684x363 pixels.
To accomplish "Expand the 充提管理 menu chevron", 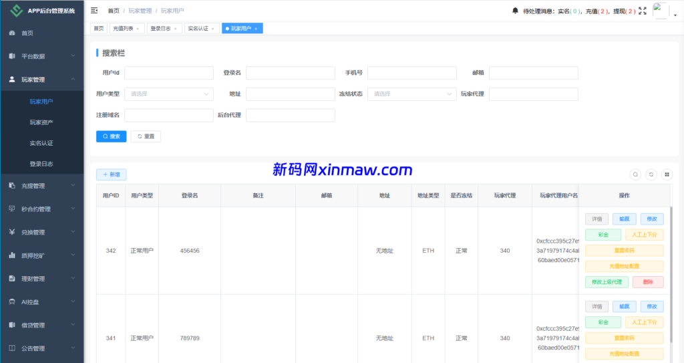I will tap(73, 186).
